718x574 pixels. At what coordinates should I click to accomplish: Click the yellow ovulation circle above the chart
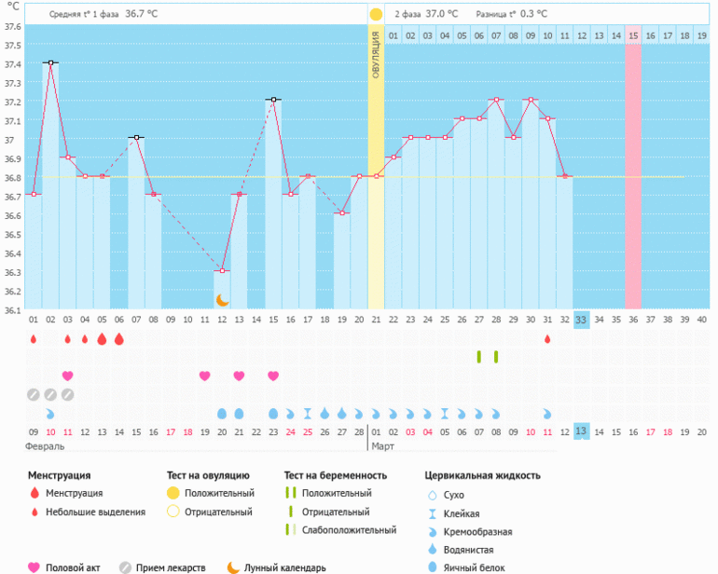pos(376,15)
